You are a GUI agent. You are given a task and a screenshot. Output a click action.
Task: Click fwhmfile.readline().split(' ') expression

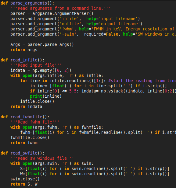[115, 132]
